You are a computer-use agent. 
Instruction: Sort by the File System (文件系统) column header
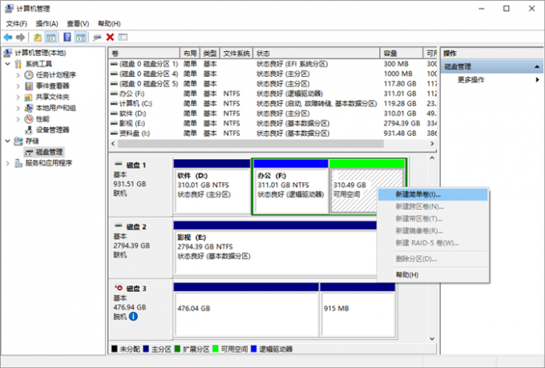tap(236, 54)
